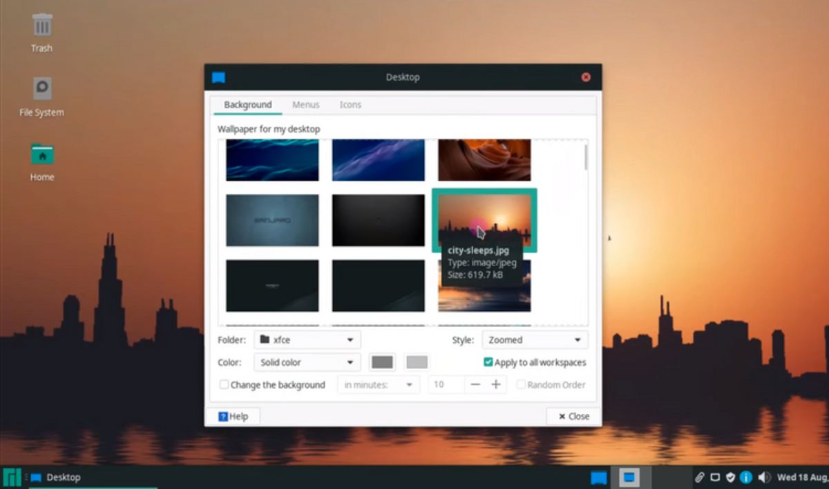Expand the Folder dropdown showing xfce
Image resolution: width=829 pixels, height=489 pixels.
pyautogui.click(x=307, y=340)
